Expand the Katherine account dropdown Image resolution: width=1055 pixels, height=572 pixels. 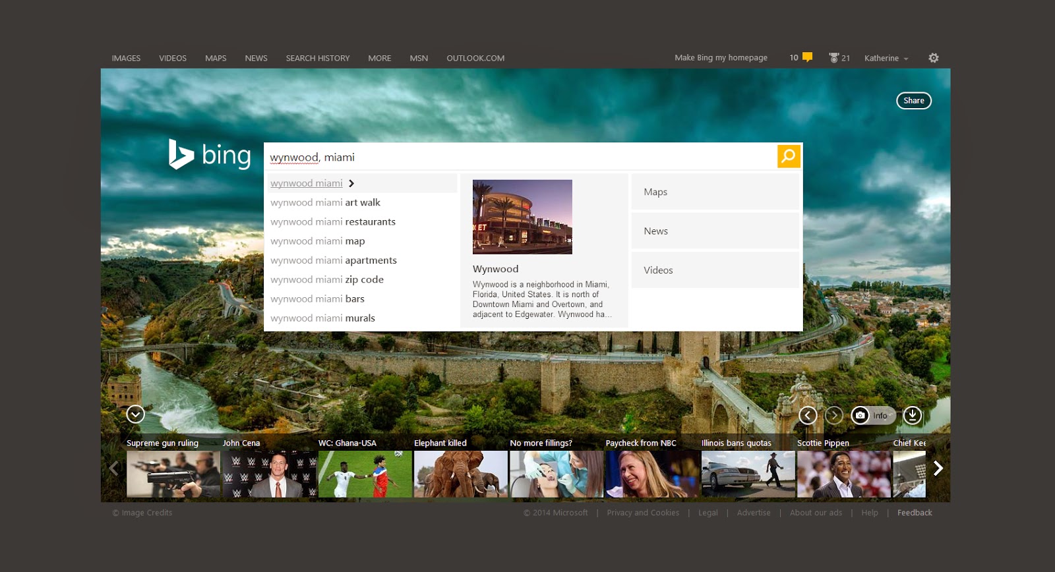[886, 58]
